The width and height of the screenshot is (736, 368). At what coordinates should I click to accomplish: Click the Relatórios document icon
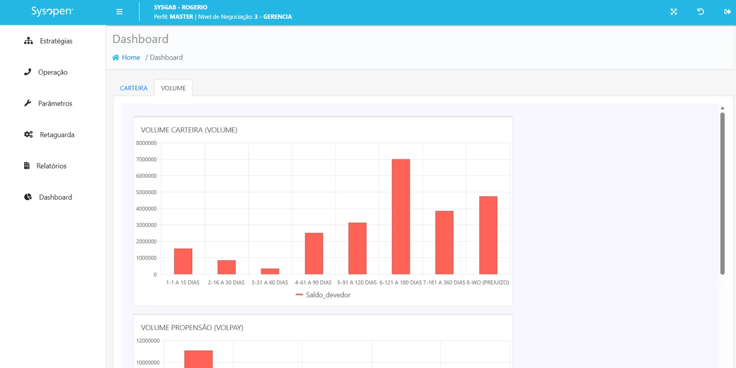coord(27,166)
